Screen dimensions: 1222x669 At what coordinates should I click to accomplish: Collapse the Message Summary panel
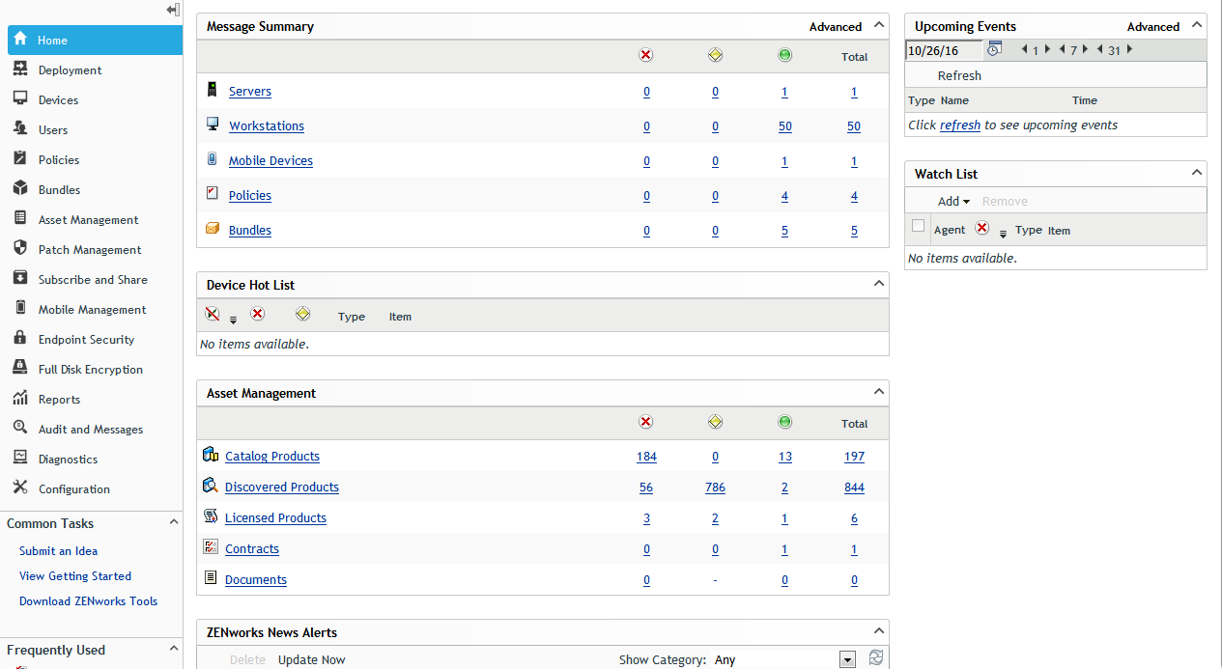878,26
